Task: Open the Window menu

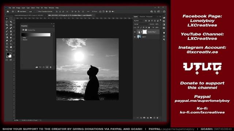Action: click(51, 8)
